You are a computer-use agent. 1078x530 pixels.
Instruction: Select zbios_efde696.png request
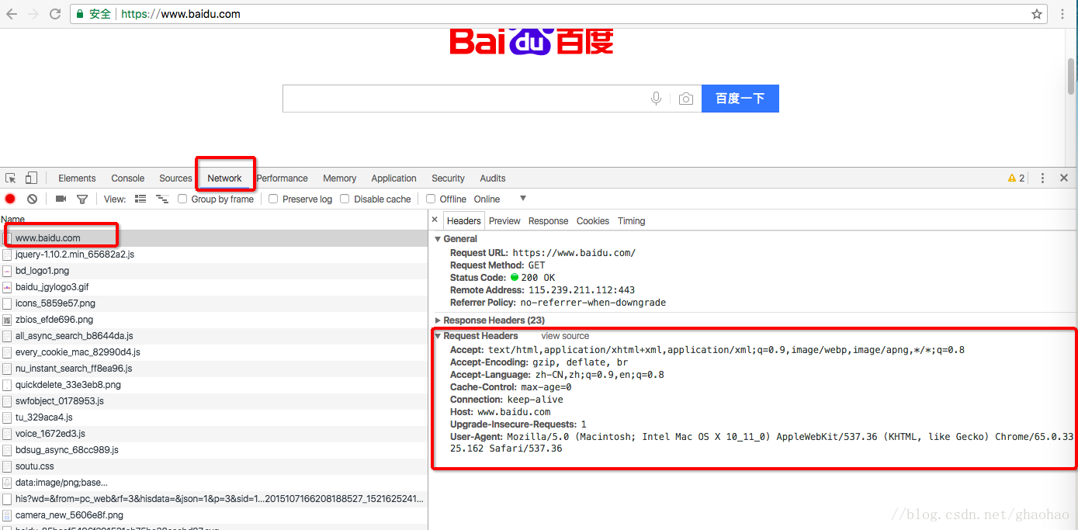click(213, 320)
